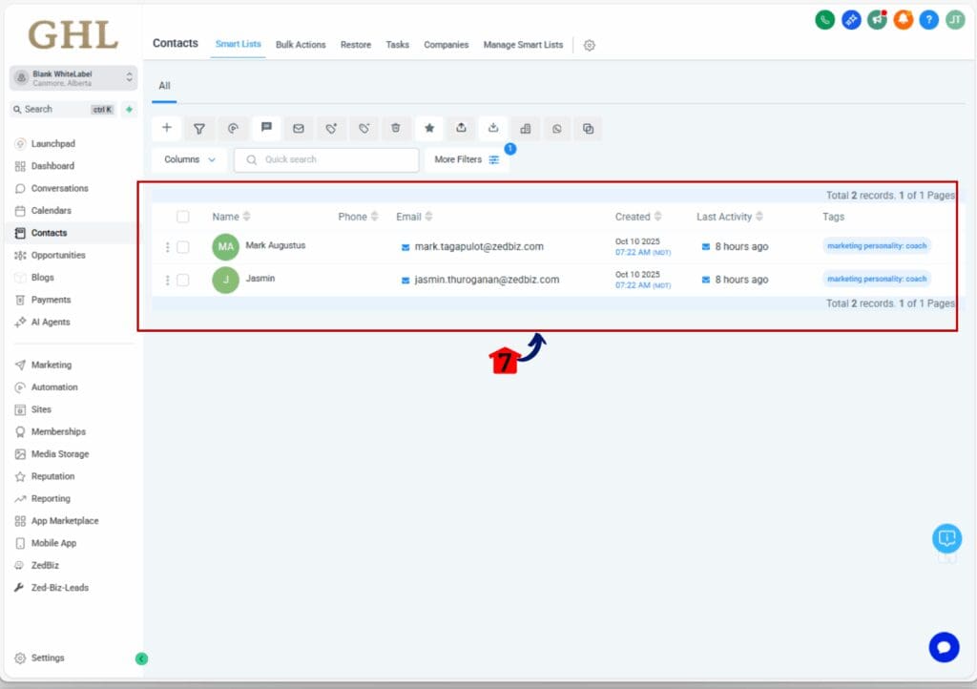The height and width of the screenshot is (689, 977).
Task: Open the contacts settings gear icon
Action: pos(590,45)
